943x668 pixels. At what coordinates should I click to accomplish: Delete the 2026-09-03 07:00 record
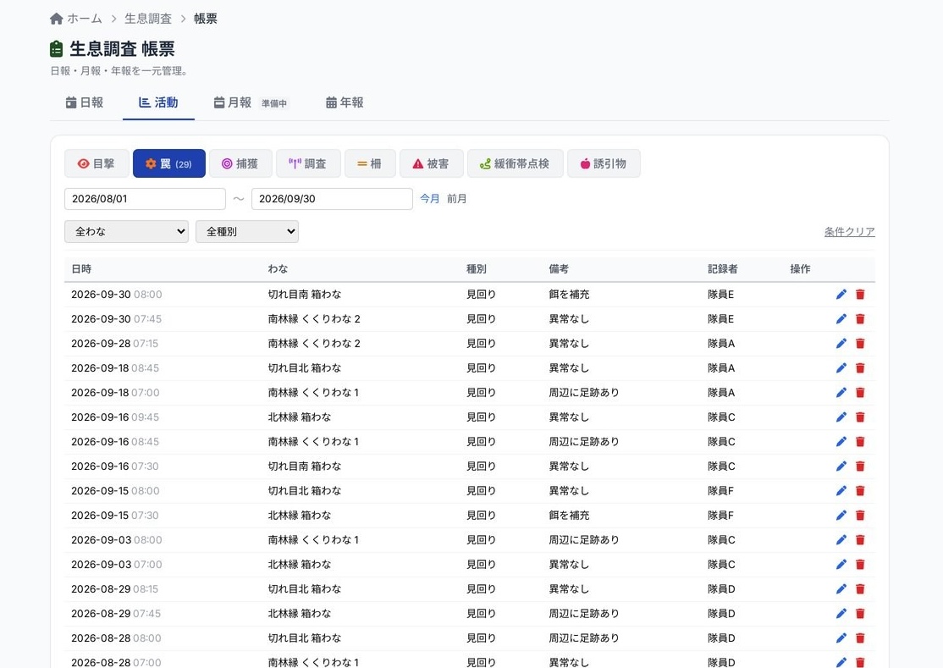pos(860,565)
